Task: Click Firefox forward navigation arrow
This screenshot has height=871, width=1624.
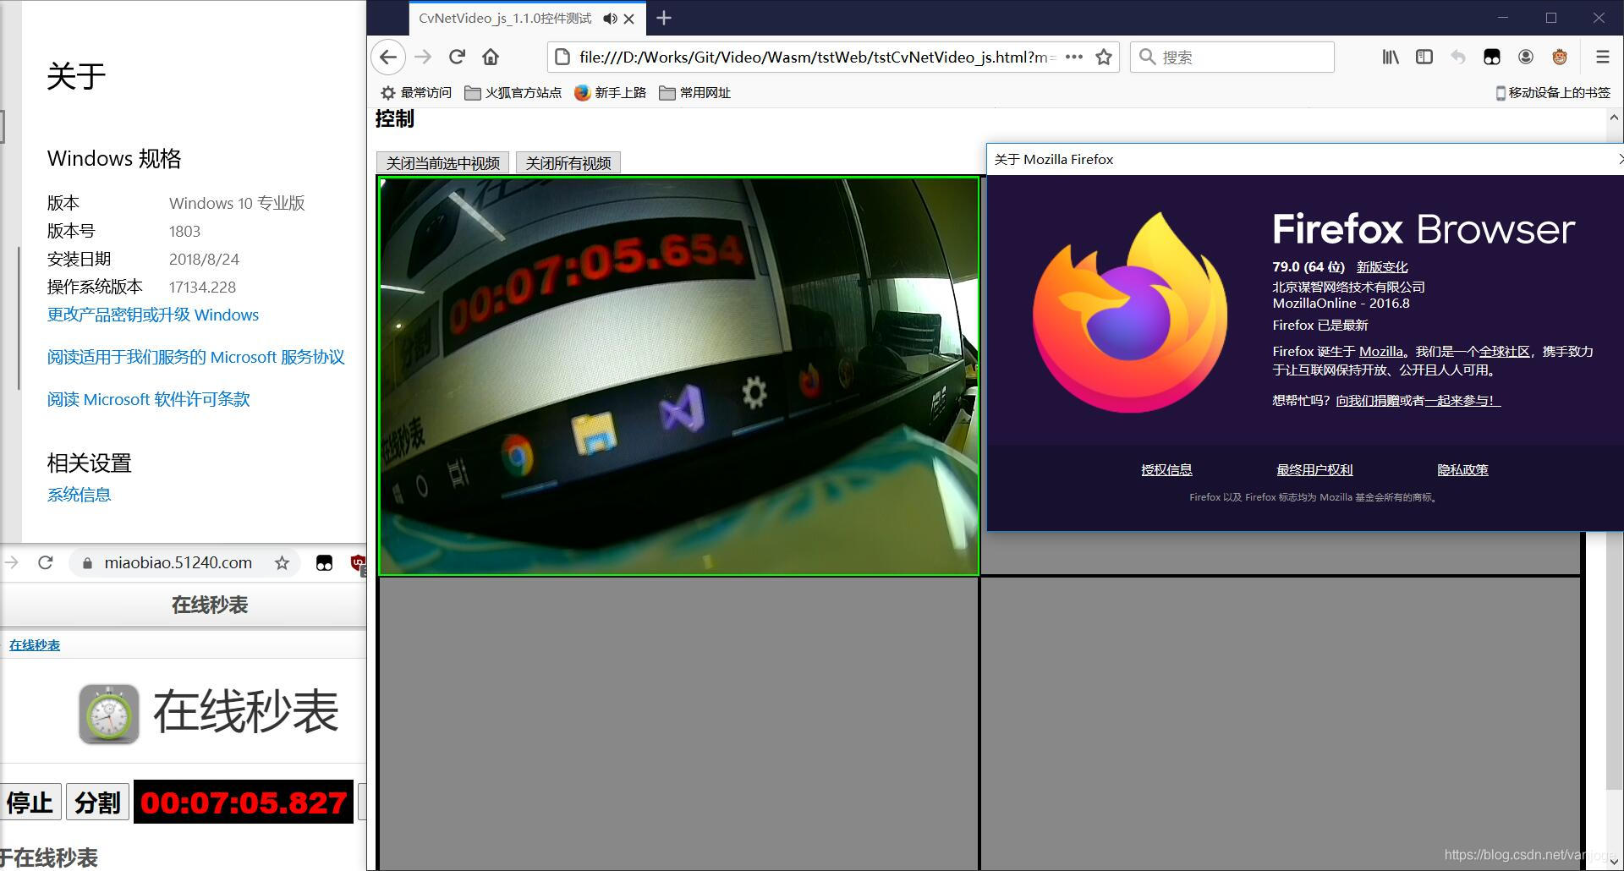Action: pos(424,57)
